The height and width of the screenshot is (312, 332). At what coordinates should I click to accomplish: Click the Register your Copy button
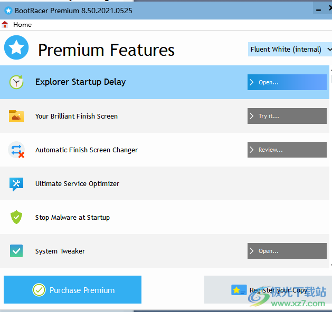268,289
